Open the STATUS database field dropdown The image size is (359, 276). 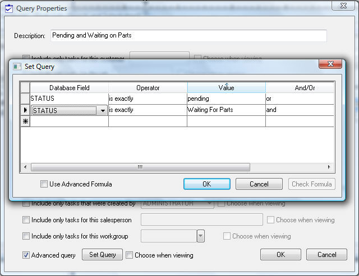pos(103,111)
